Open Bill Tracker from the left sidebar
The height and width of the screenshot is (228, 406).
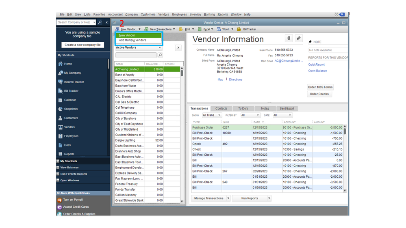click(x=71, y=91)
